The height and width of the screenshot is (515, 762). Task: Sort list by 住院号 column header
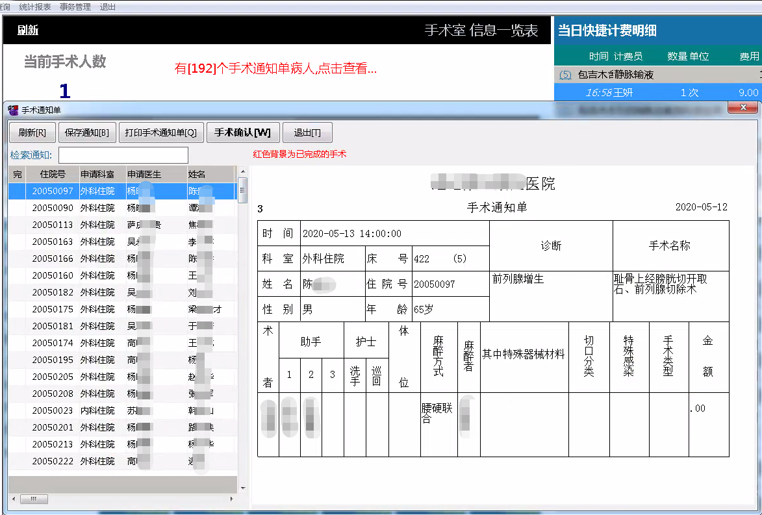[53, 174]
